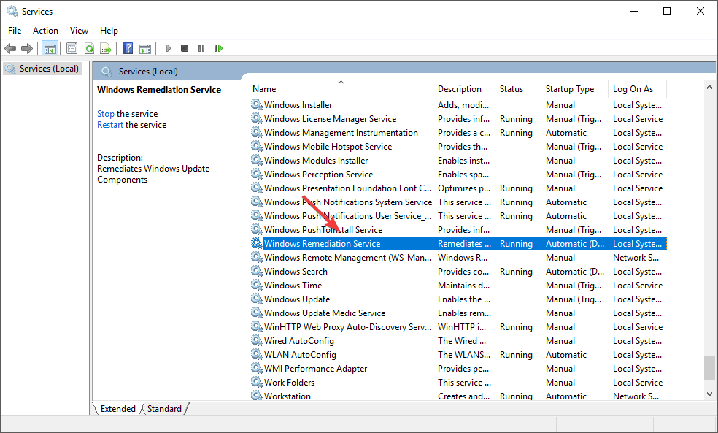
Task: Click the Back arrow toolbar icon
Action: pos(10,48)
